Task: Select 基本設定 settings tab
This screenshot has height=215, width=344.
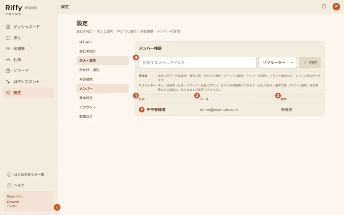Action: [x=102, y=98]
